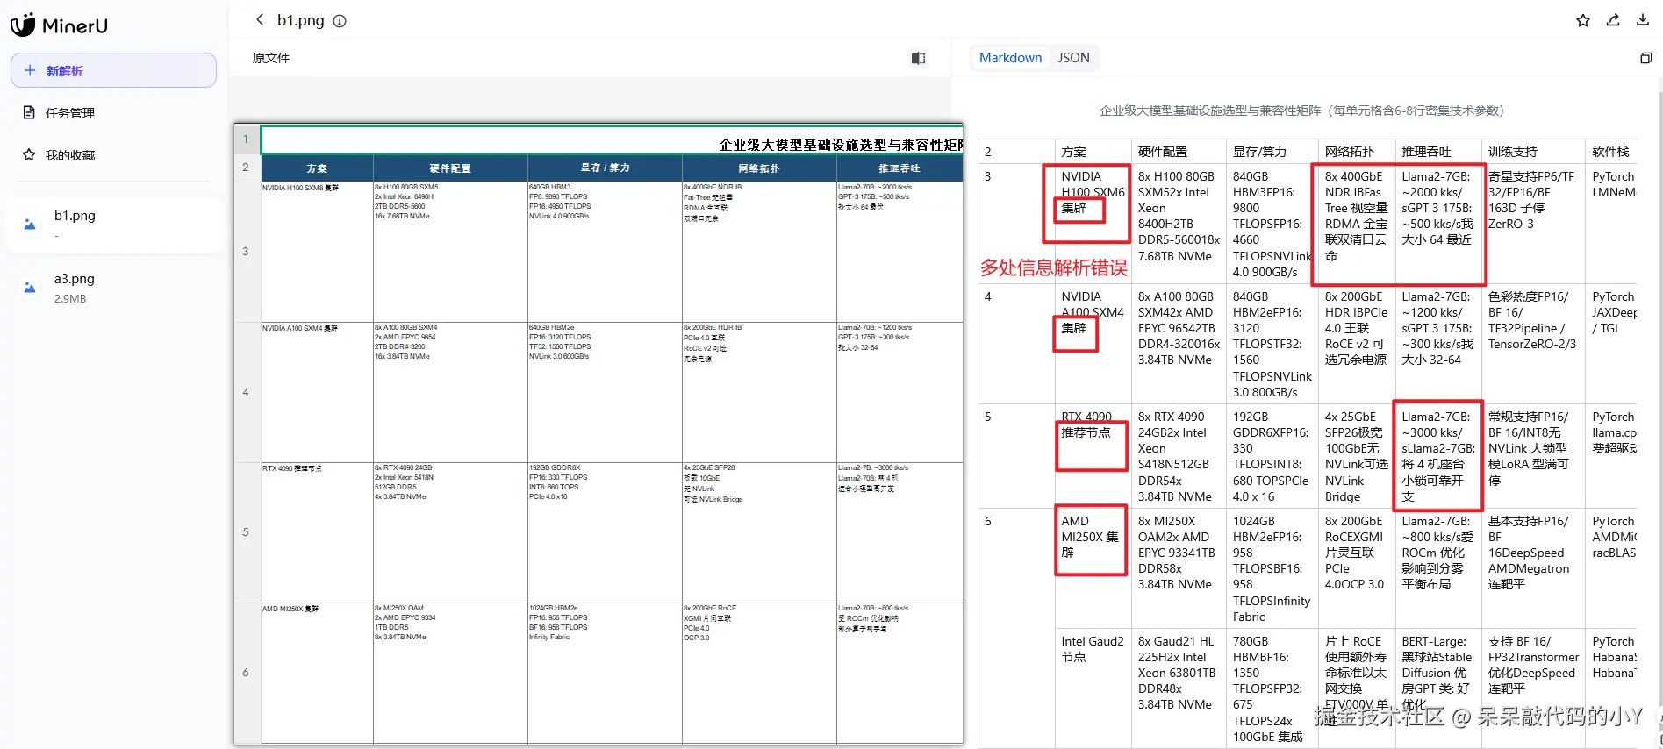Download the parsed result
The image size is (1663, 749).
point(1643,20)
